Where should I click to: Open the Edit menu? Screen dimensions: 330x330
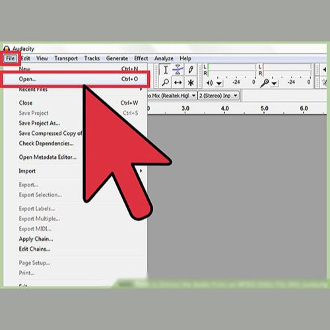tap(26, 58)
